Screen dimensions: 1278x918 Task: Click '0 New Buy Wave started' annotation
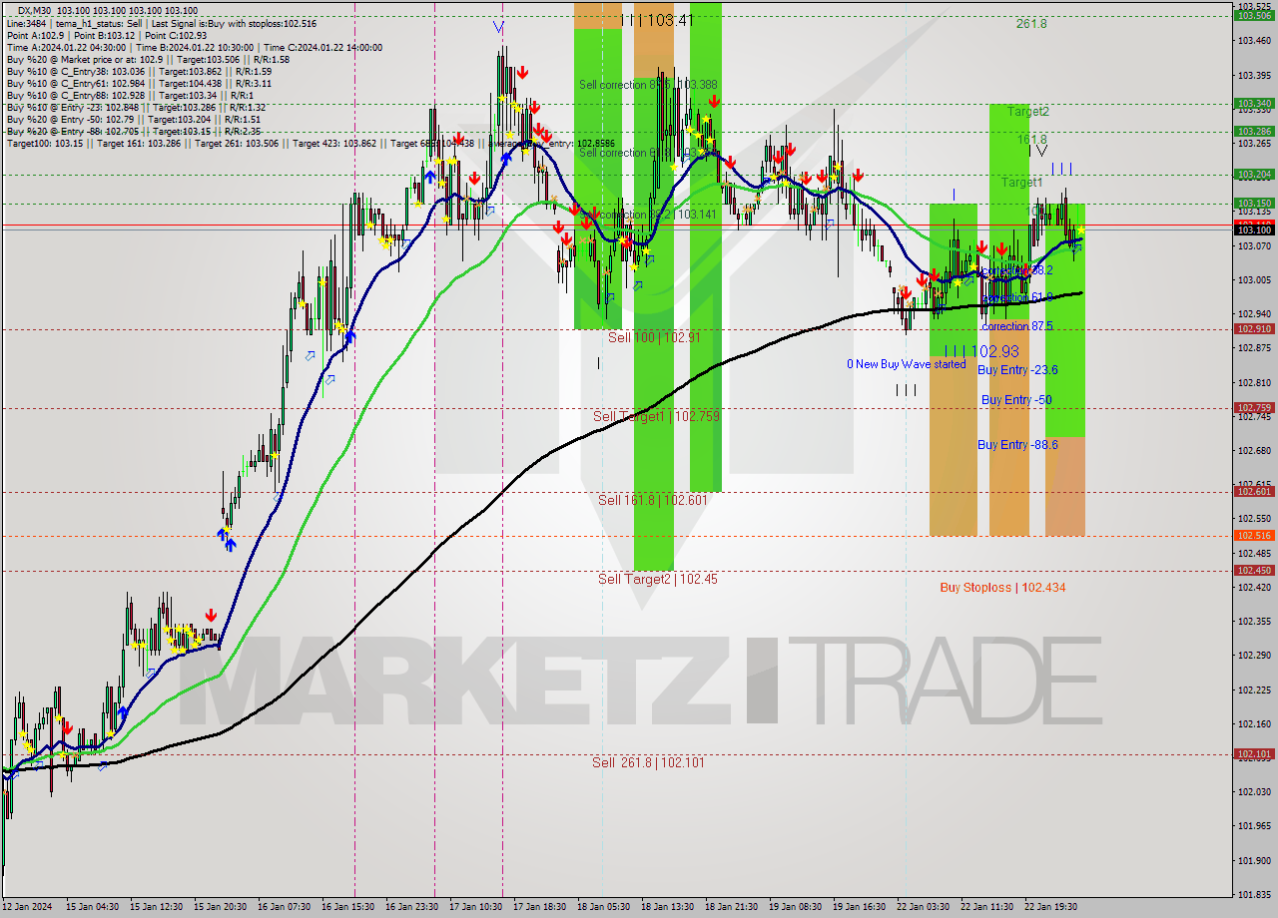pyautogui.click(x=907, y=364)
